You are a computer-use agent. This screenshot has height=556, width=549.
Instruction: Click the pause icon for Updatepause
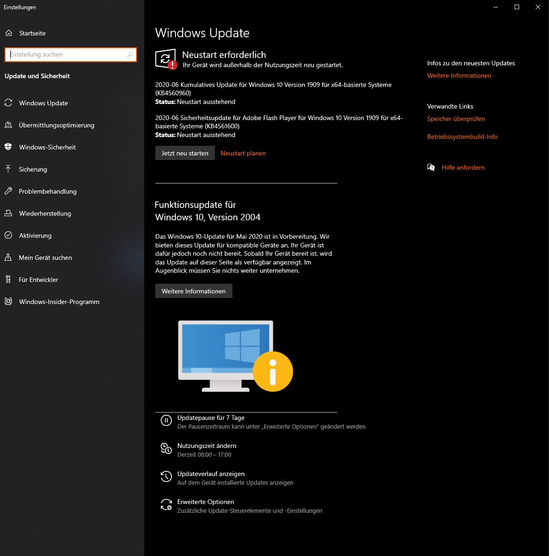tap(166, 420)
